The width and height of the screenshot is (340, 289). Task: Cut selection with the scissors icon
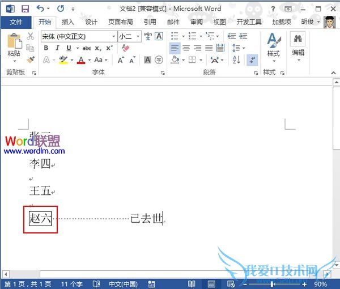(x=31, y=36)
